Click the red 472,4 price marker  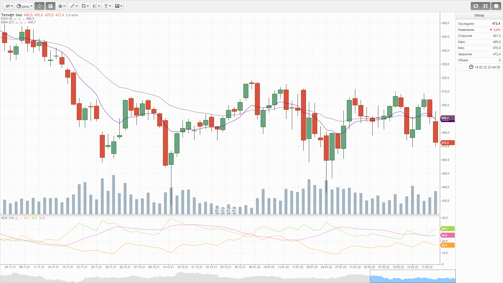tap(447, 143)
